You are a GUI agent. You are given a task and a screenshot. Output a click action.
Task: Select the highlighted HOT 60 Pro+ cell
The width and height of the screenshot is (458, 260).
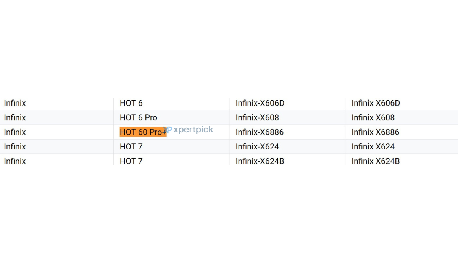pos(143,132)
